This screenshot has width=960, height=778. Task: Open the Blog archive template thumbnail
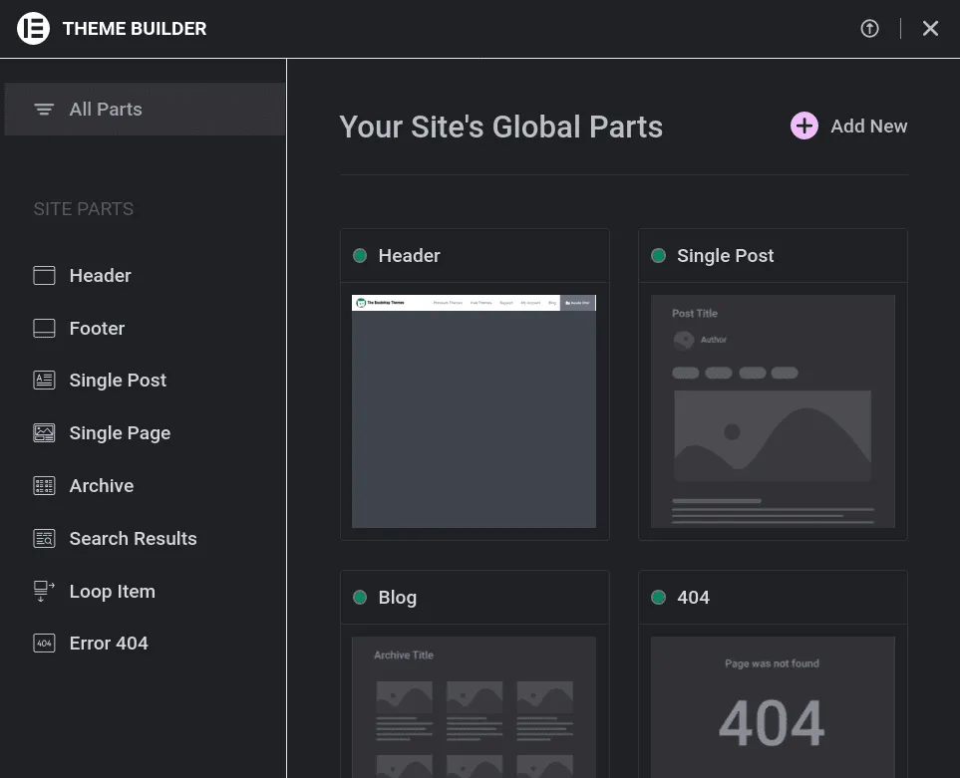(474, 707)
